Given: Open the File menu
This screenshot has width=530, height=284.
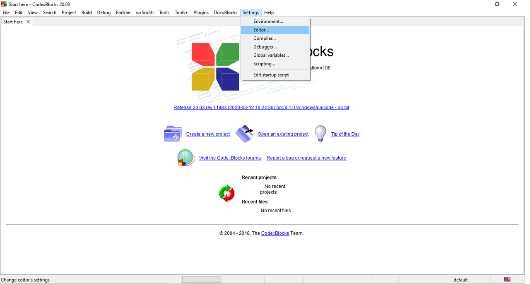Looking at the screenshot, I should (x=6, y=12).
